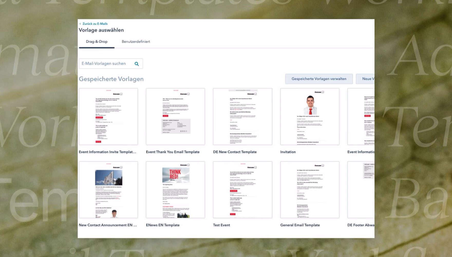The width and height of the screenshot is (452, 257).
Task: Click the 'ENews EN Template' label
Action: pyautogui.click(x=163, y=225)
